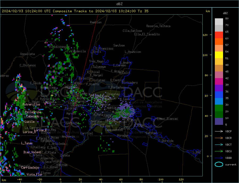Click the green VBCU arrow legend icon
Viewport: 239px width, 183px height.
tap(219, 151)
